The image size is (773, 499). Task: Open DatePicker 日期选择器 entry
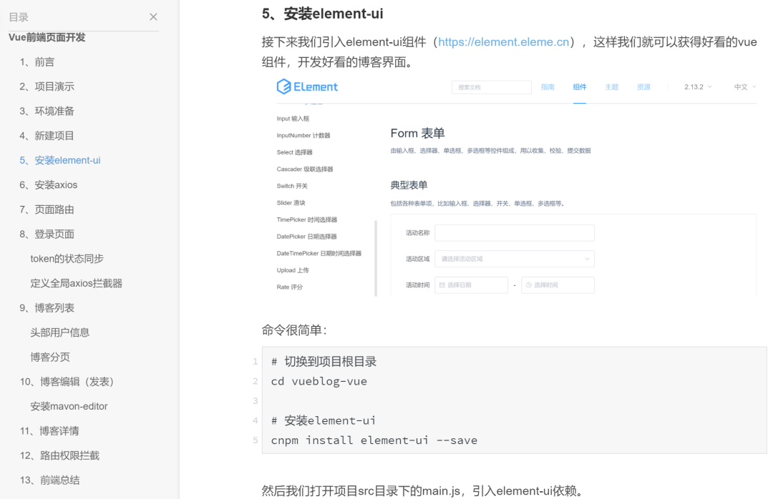306,237
